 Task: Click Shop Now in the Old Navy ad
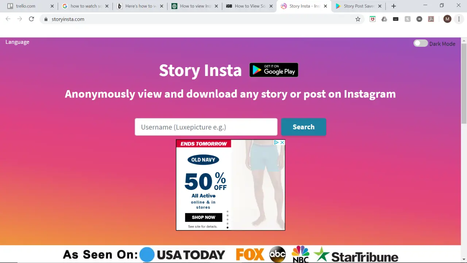pos(204,217)
